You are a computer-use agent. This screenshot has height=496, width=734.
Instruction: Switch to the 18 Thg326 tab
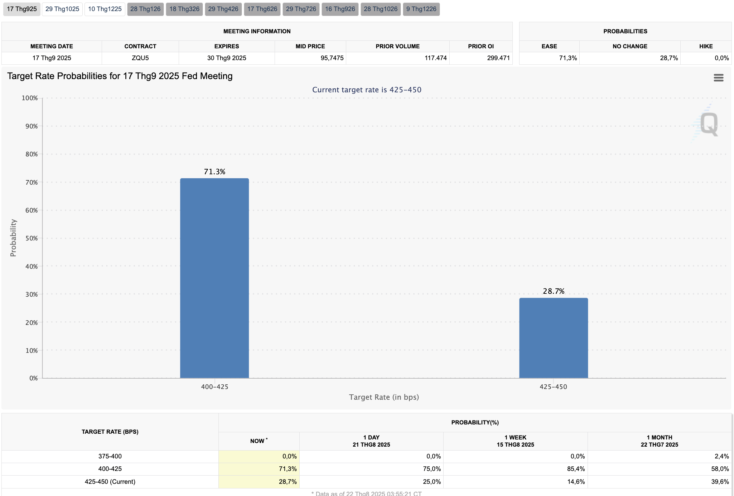184,9
